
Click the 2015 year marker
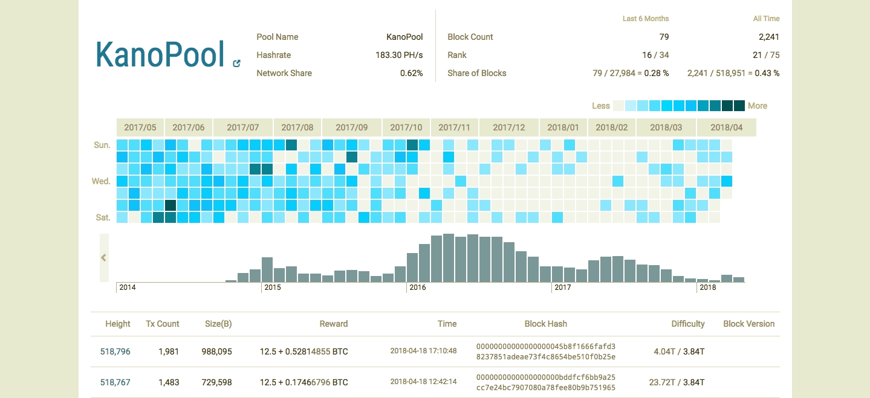273,287
